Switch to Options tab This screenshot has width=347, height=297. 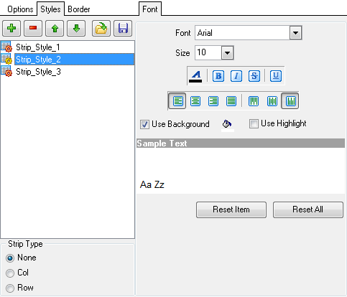(x=20, y=9)
